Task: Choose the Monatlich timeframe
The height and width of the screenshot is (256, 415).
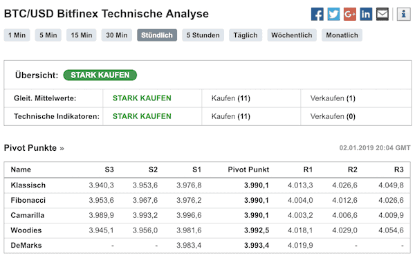Action: 342,35
